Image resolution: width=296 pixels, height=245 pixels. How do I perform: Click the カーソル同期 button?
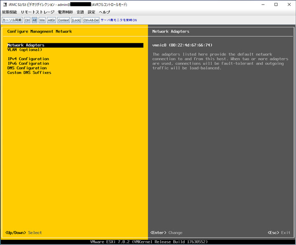click(12, 20)
